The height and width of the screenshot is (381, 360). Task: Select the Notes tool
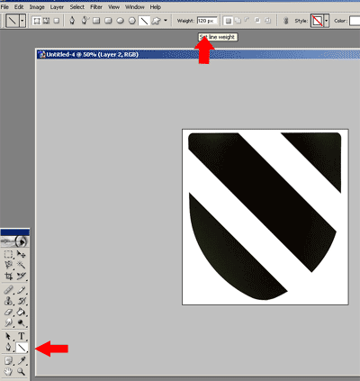click(x=8, y=360)
